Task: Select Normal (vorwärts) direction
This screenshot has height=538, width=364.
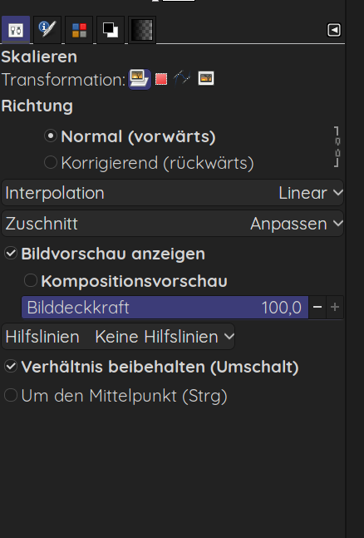Action: (130, 136)
